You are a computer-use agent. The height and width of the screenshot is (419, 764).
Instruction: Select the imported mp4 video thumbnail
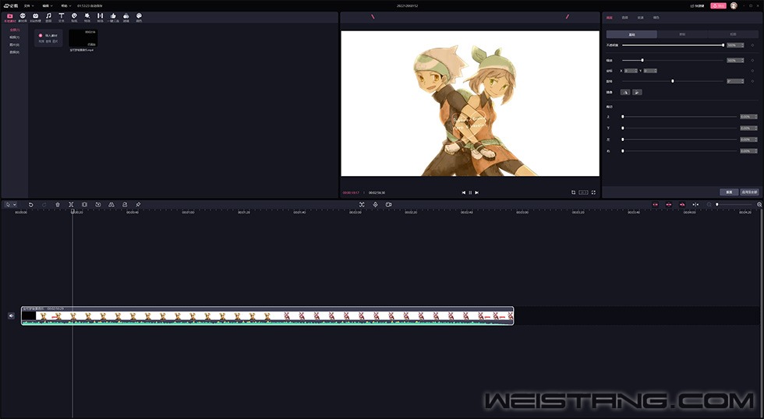click(83, 38)
